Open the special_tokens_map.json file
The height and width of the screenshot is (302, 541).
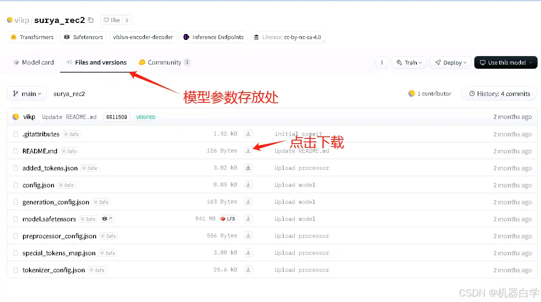coord(59,253)
